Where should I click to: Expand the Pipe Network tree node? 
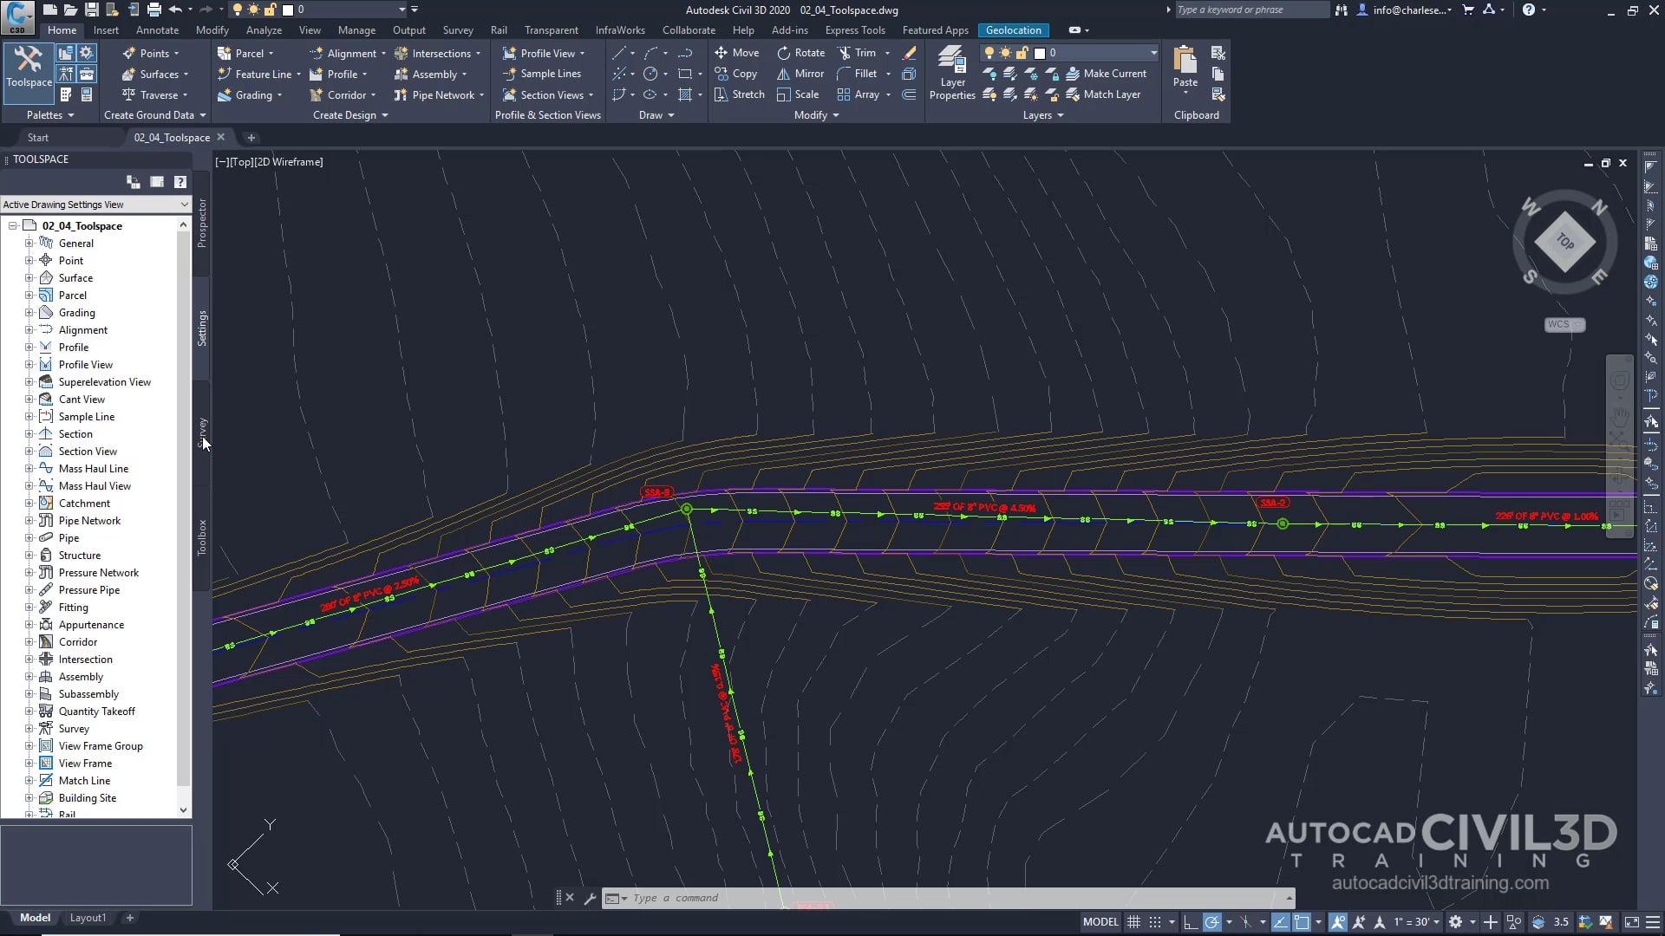[29, 521]
